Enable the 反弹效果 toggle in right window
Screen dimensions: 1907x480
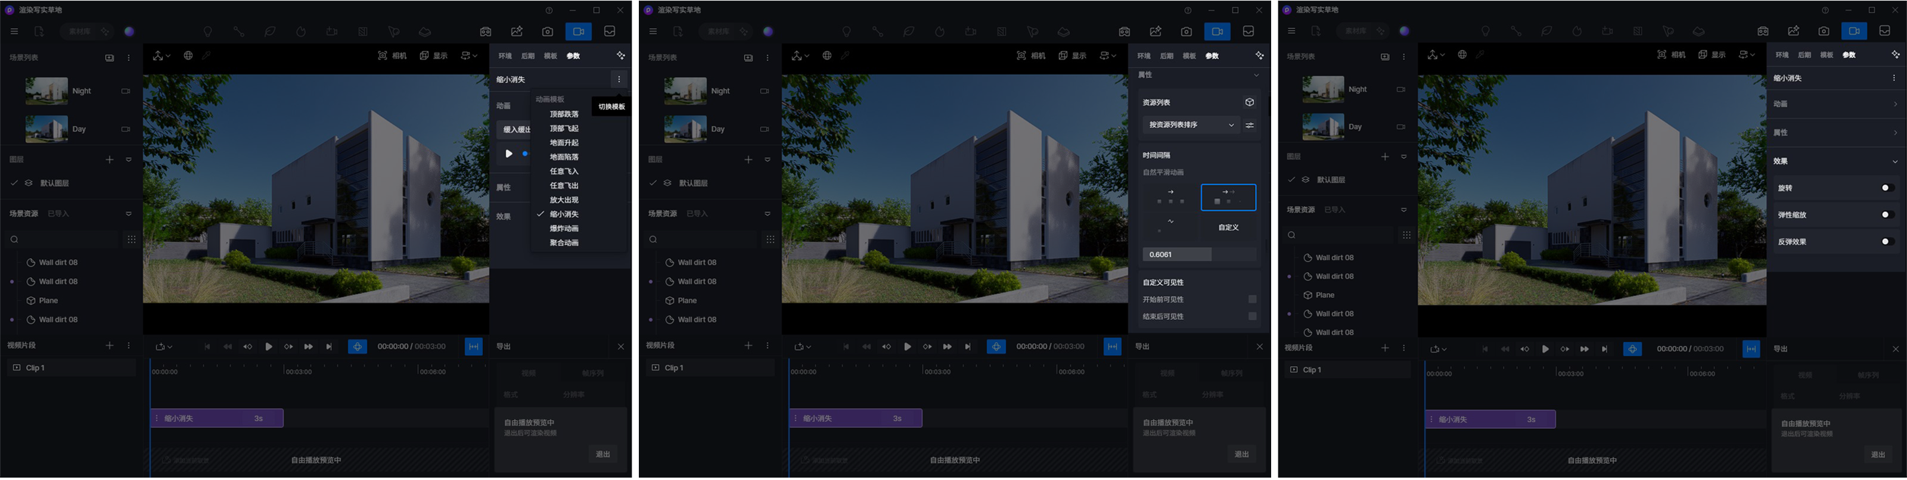pyautogui.click(x=1888, y=241)
